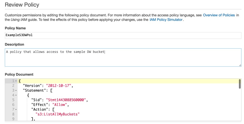Open the Overview of Policies link
244x124 pixels.
[219, 15]
